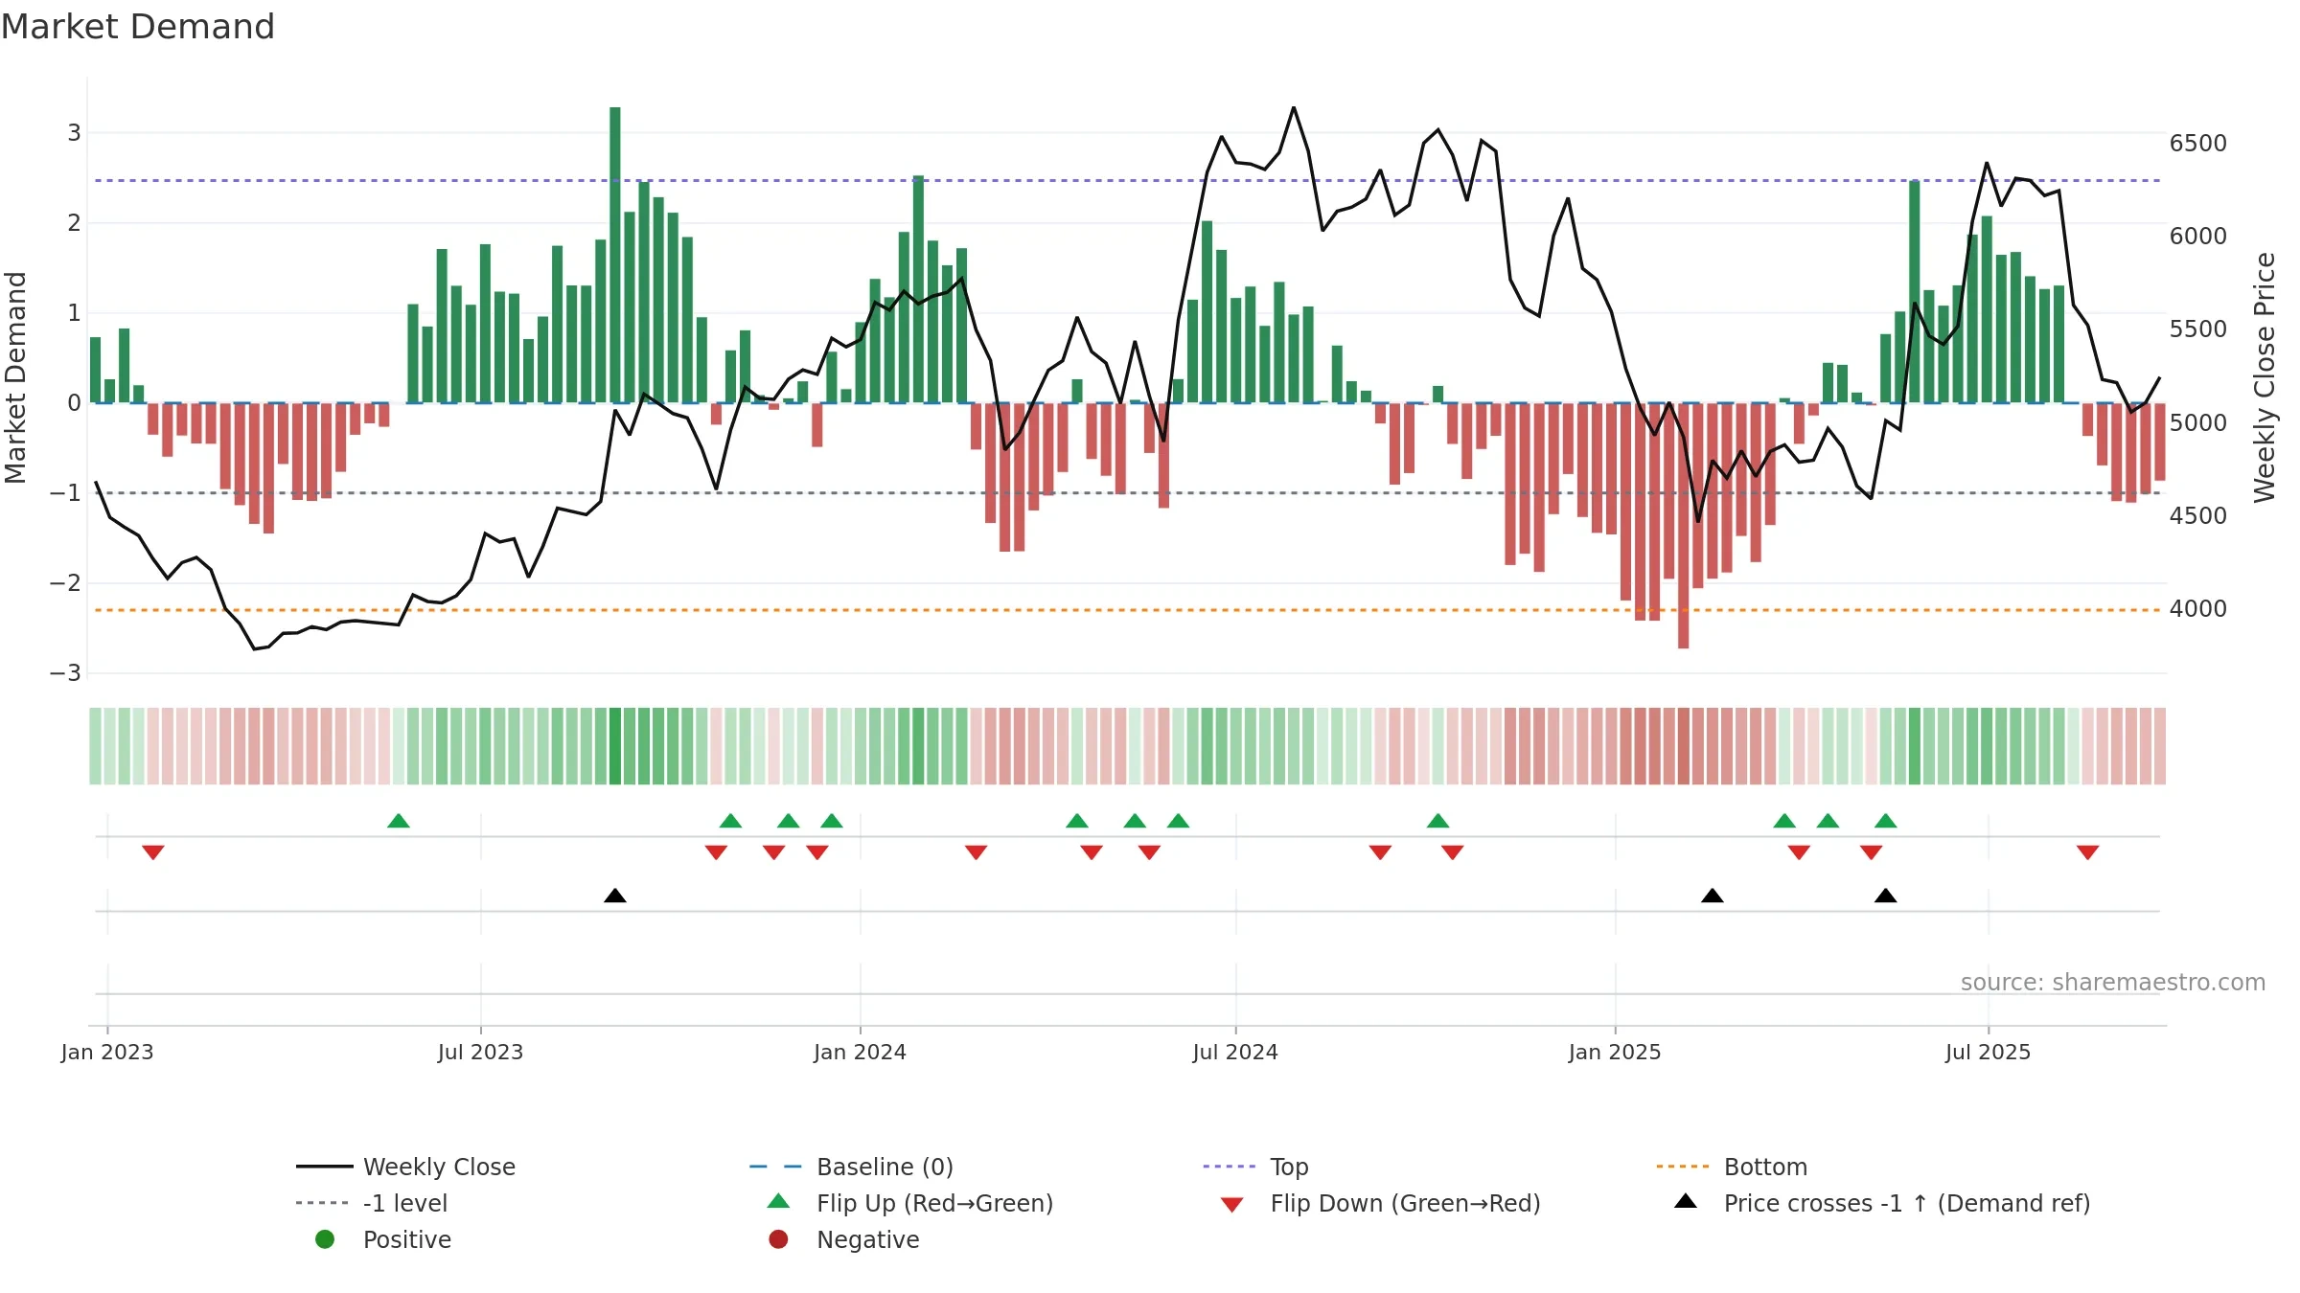Click the red Flip Down legend triangle
Screen dimensions: 2300x1293
coord(1232,1204)
